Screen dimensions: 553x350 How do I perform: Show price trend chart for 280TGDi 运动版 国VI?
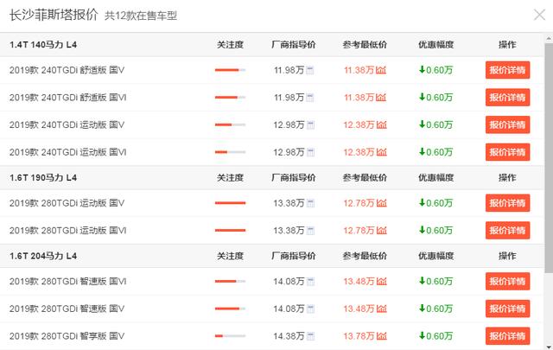click(382, 231)
